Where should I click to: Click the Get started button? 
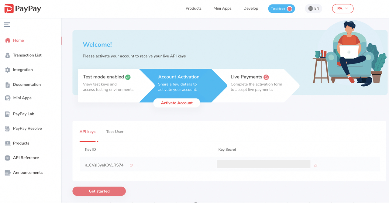[x=99, y=191]
